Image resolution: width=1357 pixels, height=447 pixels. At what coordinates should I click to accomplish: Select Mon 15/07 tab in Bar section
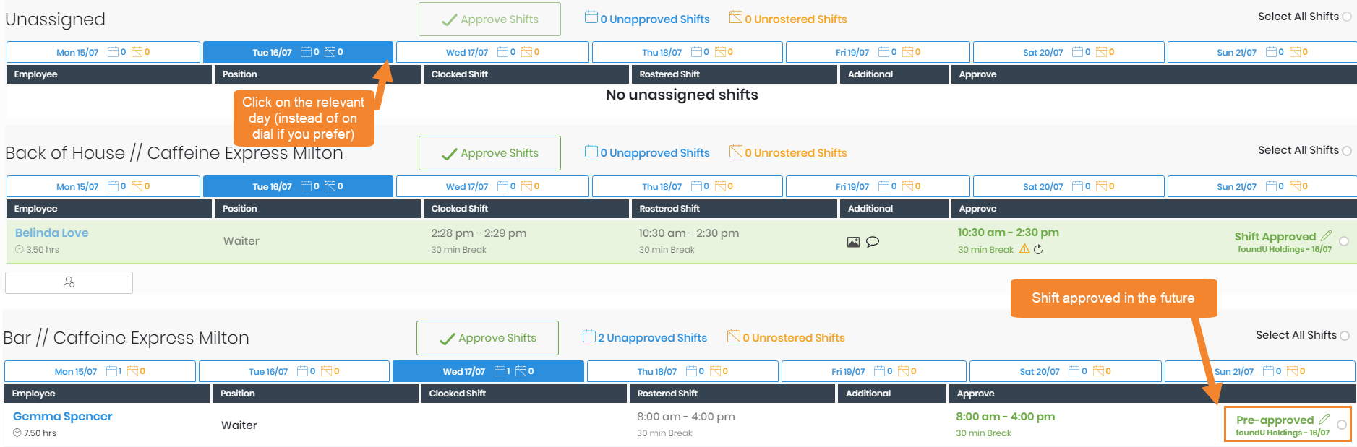(100, 371)
